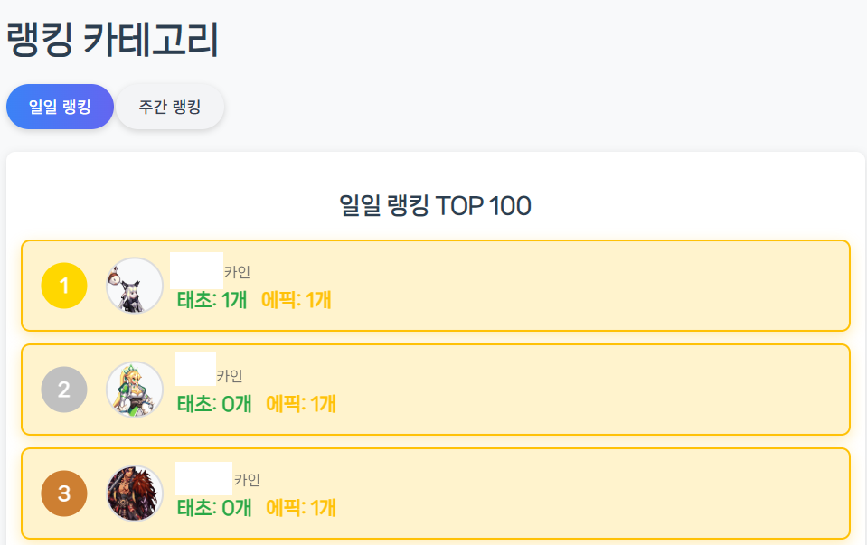Click 카인 server label of rank 2 player

(x=230, y=376)
